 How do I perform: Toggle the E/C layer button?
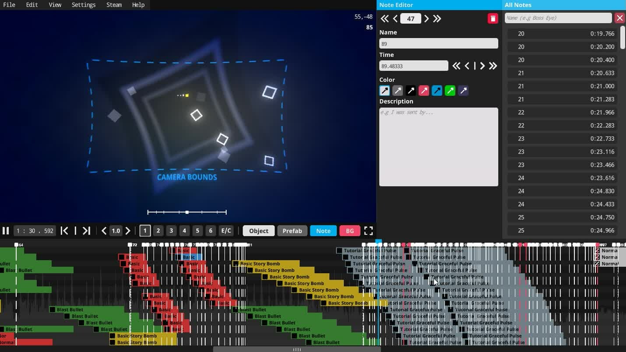coord(226,231)
